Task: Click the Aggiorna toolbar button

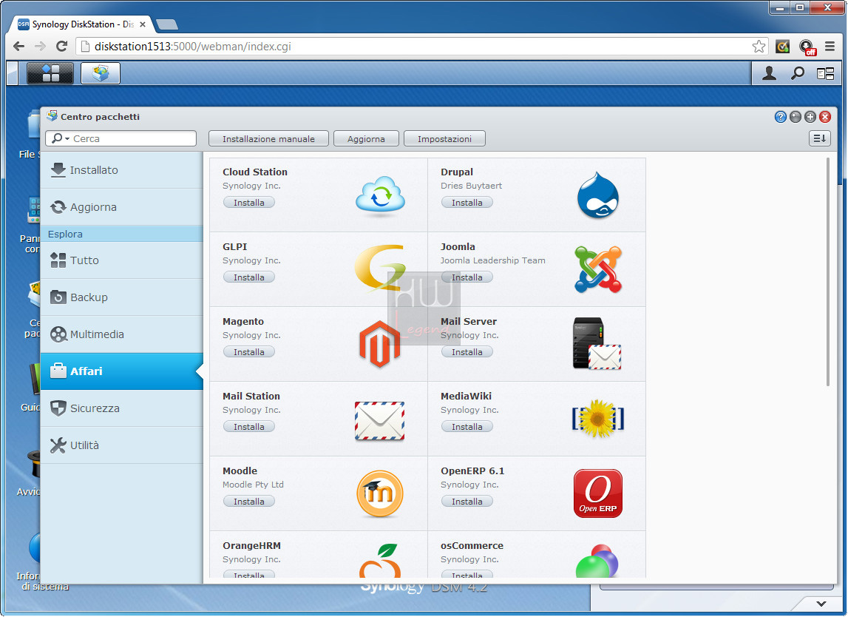Action: pos(366,138)
